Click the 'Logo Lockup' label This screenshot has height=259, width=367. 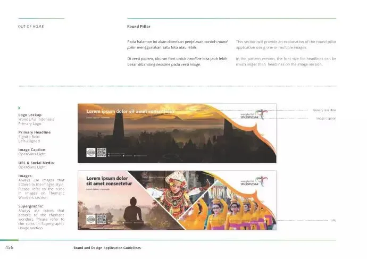point(30,115)
